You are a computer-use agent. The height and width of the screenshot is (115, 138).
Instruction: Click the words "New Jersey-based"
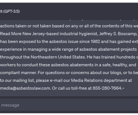(41, 34)
